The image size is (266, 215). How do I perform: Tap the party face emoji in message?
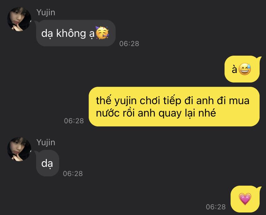click(x=102, y=33)
